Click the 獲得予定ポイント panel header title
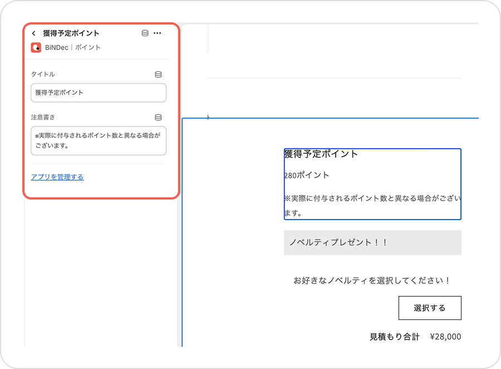The width and height of the screenshot is (501, 369). coord(71,33)
